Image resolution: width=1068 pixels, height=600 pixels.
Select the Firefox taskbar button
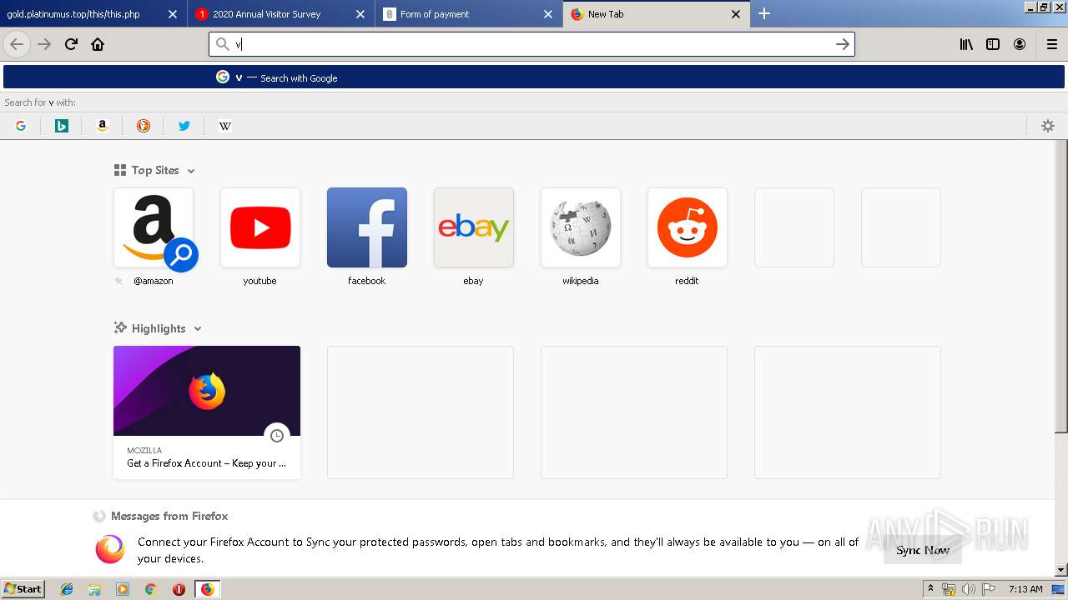(207, 589)
